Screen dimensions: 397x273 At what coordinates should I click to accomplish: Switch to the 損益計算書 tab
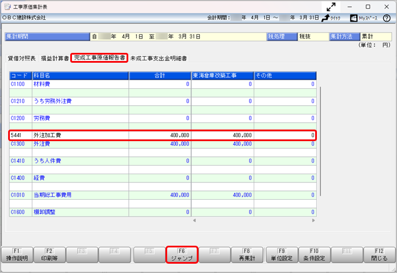point(55,59)
